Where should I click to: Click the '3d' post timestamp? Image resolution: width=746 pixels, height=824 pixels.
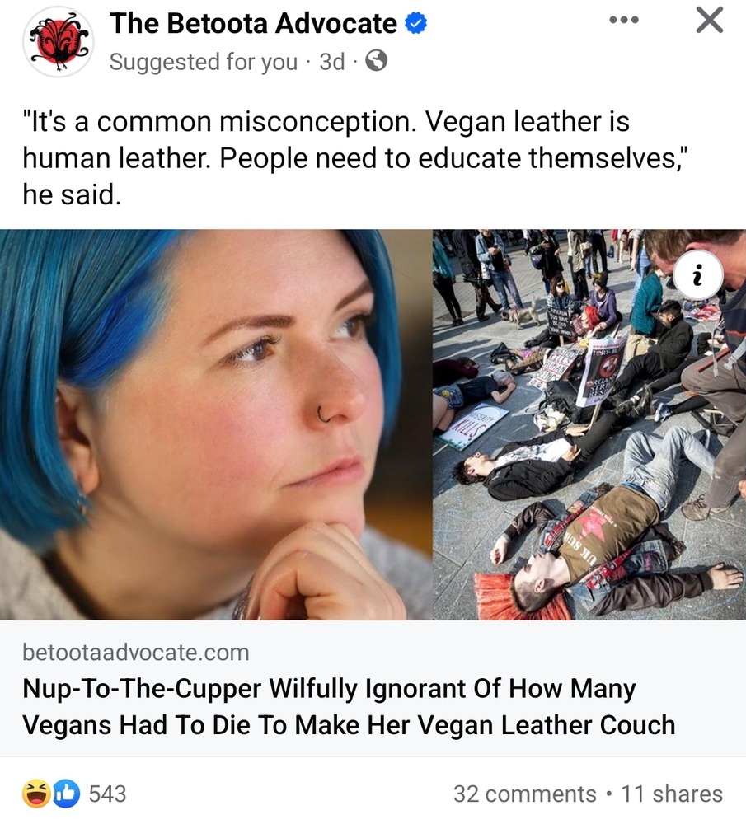click(x=332, y=62)
